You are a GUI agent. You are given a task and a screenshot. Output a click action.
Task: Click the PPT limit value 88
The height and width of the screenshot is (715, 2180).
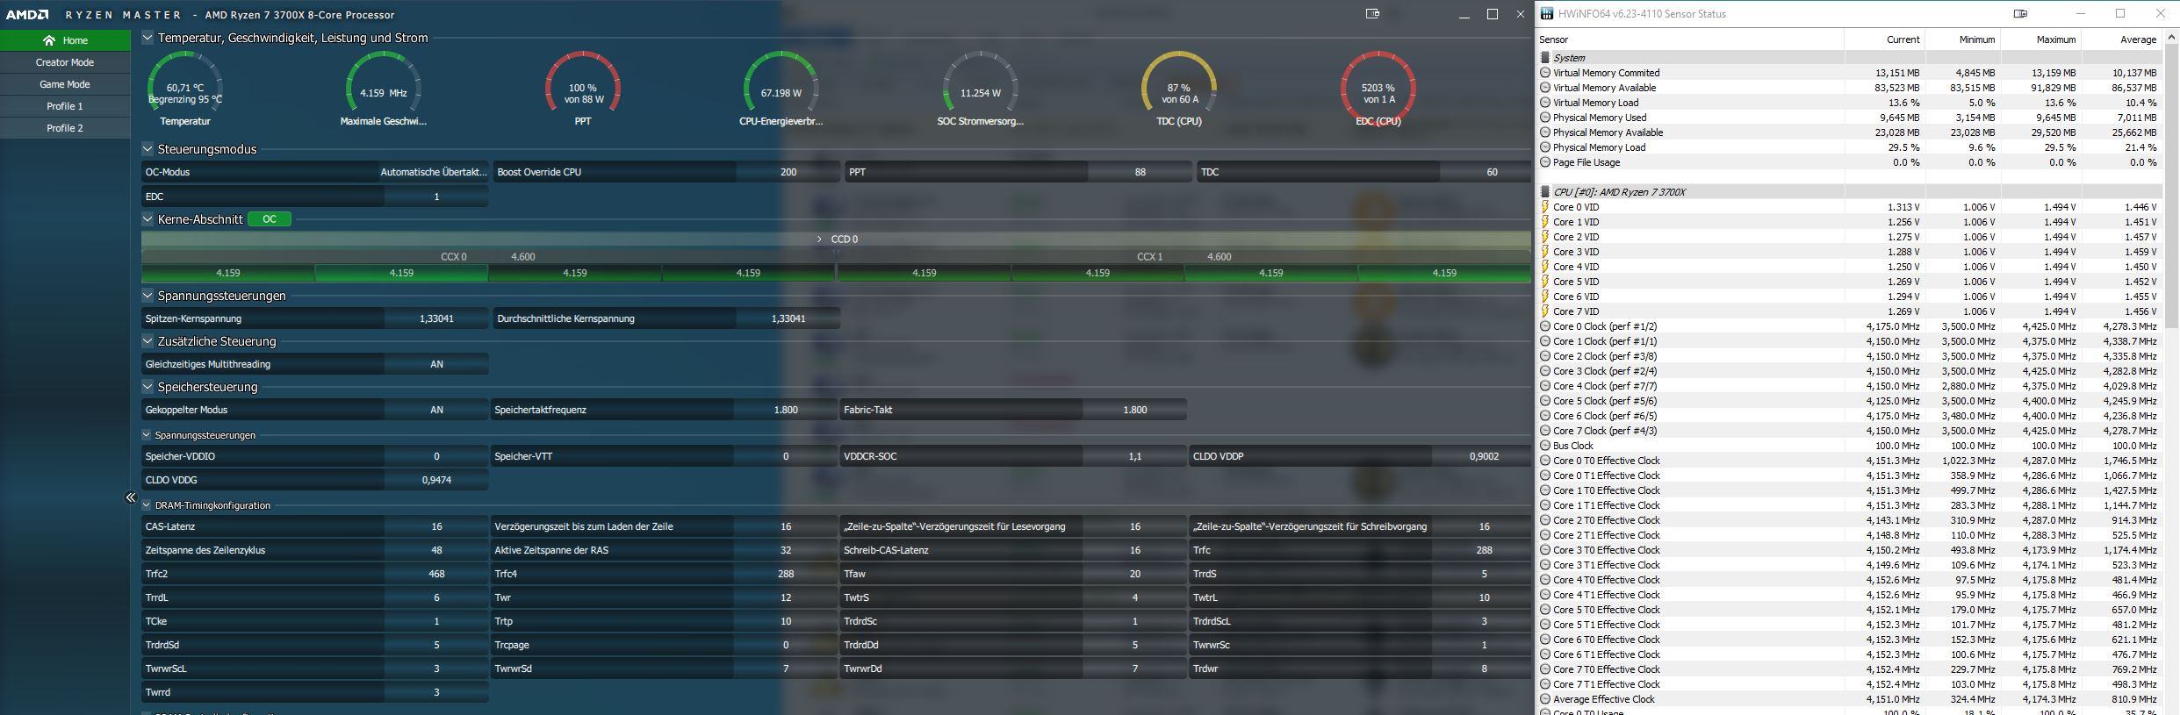1140,172
